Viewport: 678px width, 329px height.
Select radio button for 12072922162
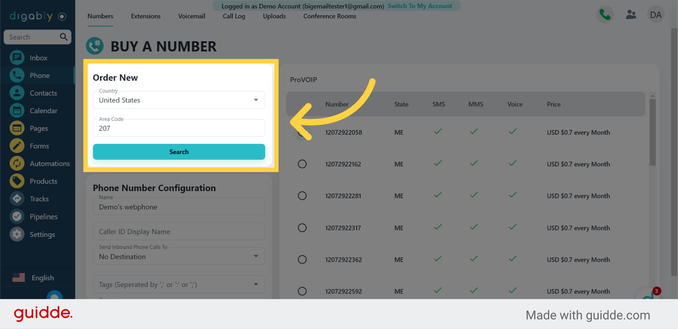pyautogui.click(x=302, y=164)
